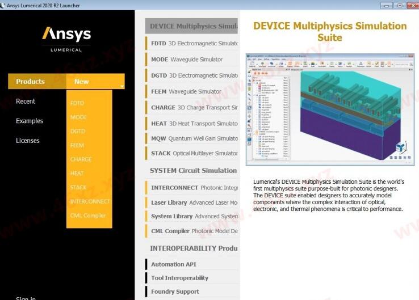Select FDTD 3D Electromagnetic Simulator product

(x=191, y=43)
